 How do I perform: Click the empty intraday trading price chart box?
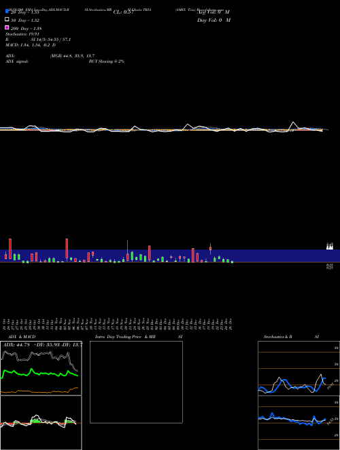click(136, 382)
